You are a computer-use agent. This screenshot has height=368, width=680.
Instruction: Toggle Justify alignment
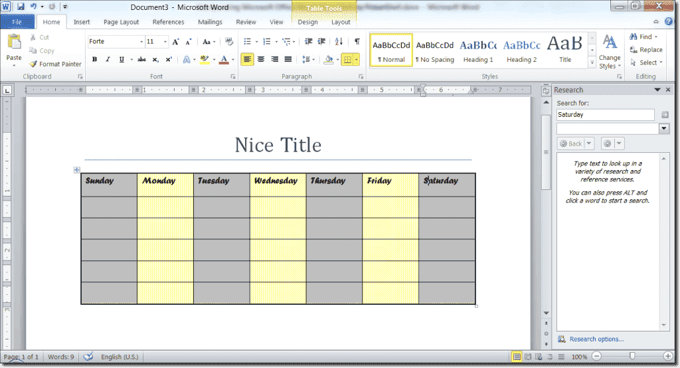[288, 60]
